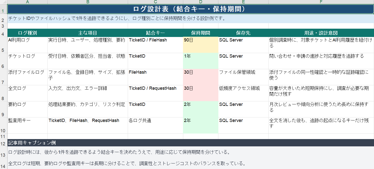Viewport: 374px width, 169px height.
Task: Click the cell 月次レビューや傾向分析に使う
Action: click(x=321, y=109)
